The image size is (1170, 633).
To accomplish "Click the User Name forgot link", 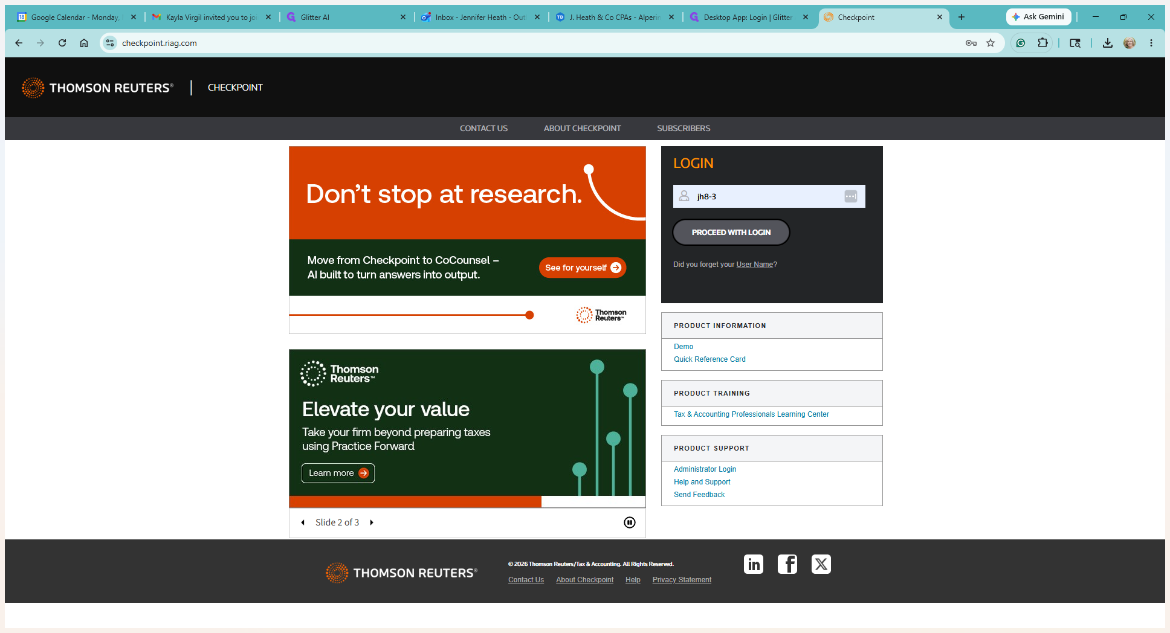I will click(x=755, y=265).
